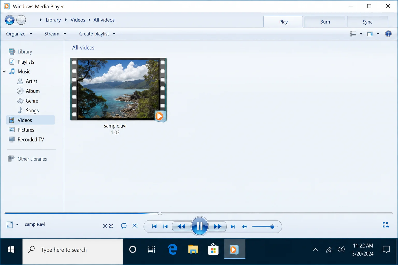Select the sample.avi video thumbnail
Image resolution: width=398 pixels, height=265 pixels.
click(x=118, y=90)
